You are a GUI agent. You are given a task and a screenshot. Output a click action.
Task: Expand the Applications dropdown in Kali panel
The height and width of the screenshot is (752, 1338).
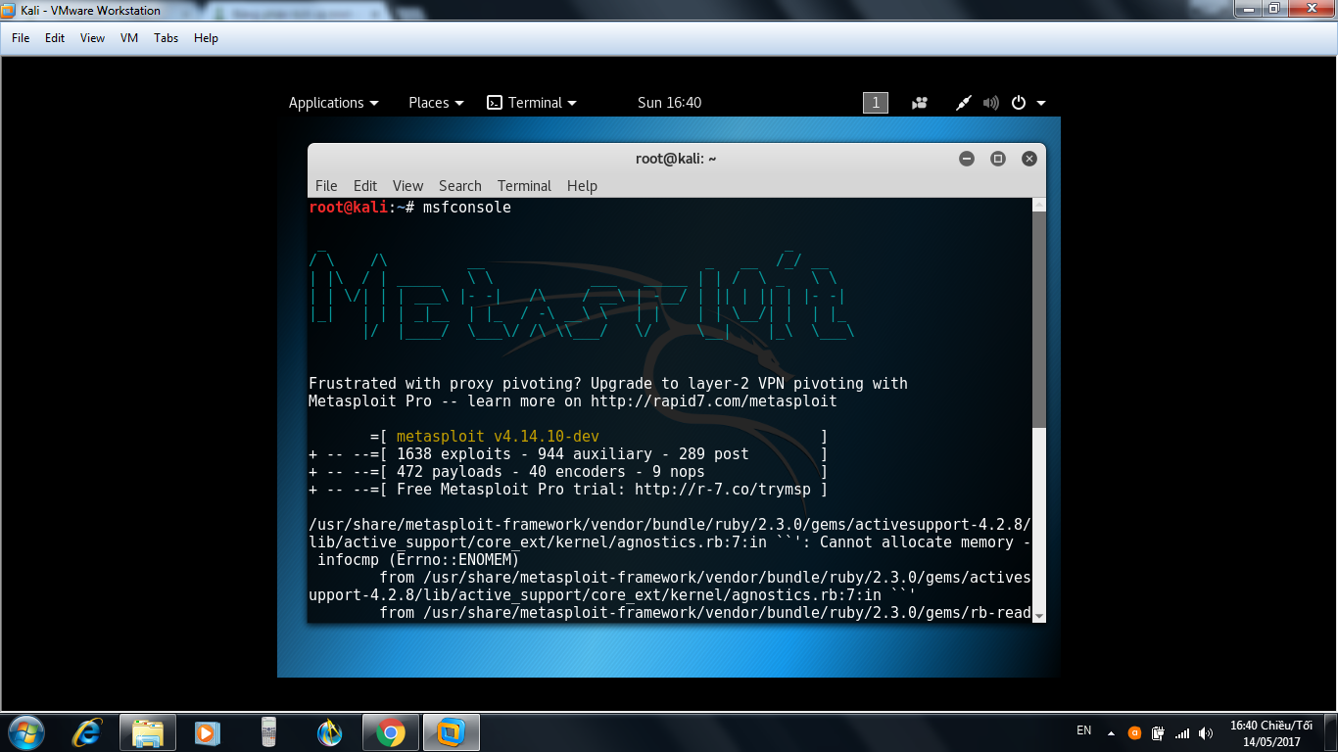tap(333, 103)
